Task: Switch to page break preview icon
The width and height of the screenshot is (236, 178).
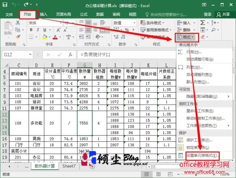Action: tap(170, 174)
